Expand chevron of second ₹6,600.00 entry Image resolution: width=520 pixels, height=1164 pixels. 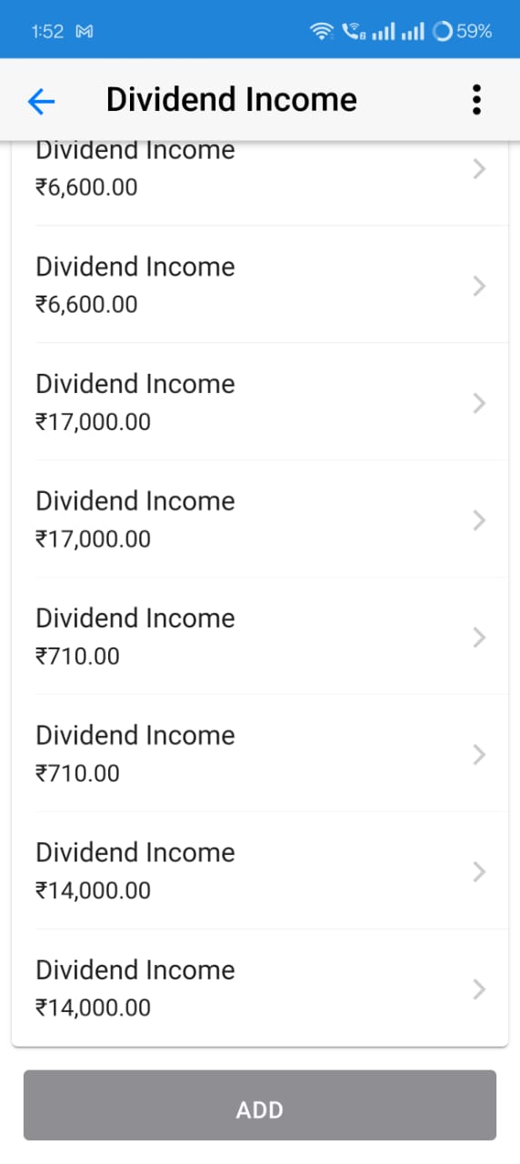pos(481,286)
